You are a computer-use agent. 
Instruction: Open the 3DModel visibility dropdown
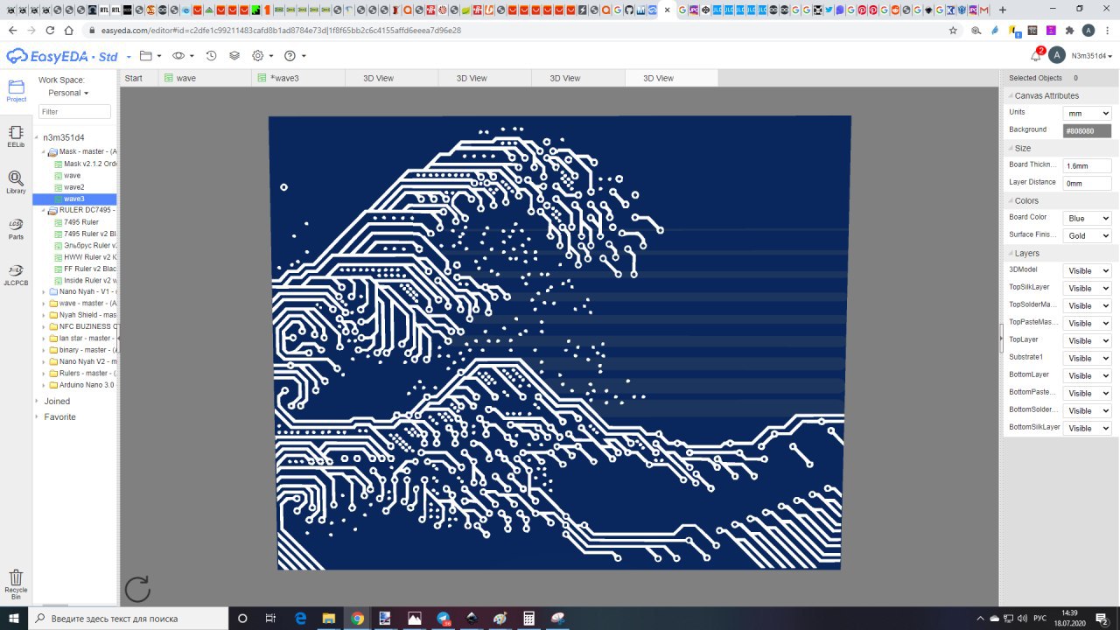[x=1087, y=270]
